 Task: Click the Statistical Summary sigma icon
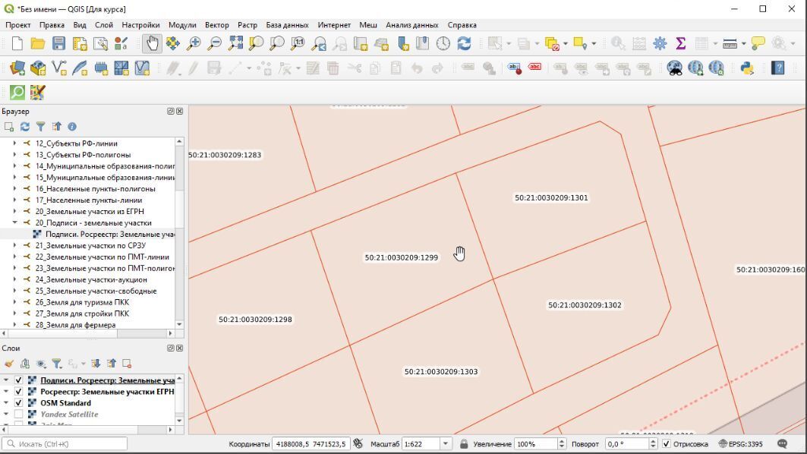(x=680, y=44)
